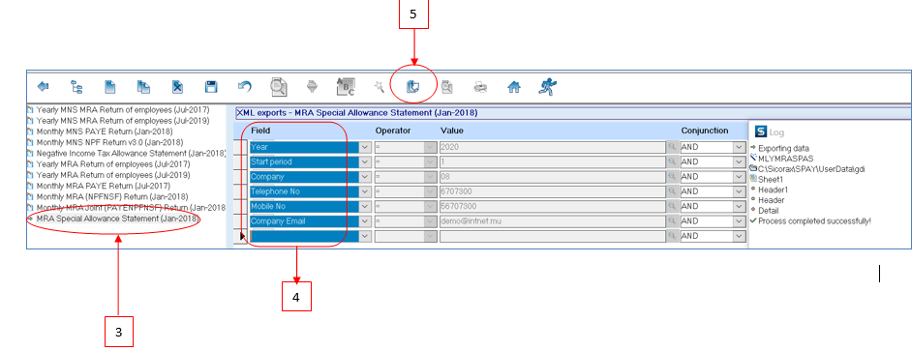Expand Conjunction dropdown on Company row
Image resolution: width=912 pixels, height=351 pixels.
coord(740,177)
